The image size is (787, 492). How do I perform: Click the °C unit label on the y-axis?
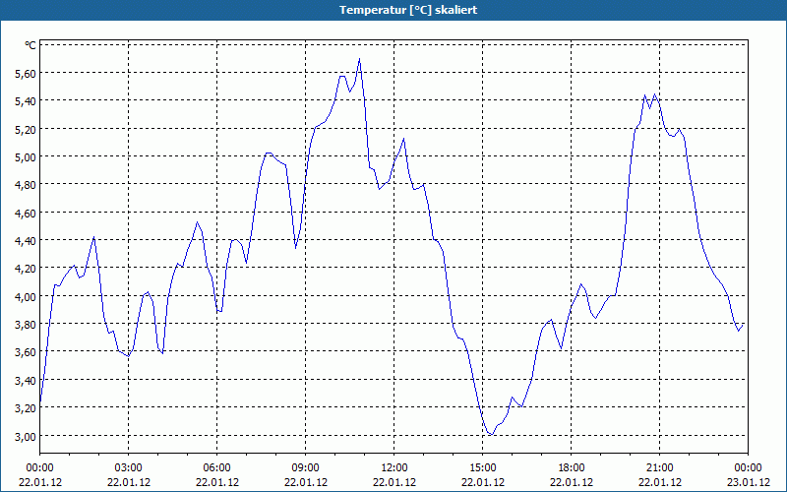[30, 45]
